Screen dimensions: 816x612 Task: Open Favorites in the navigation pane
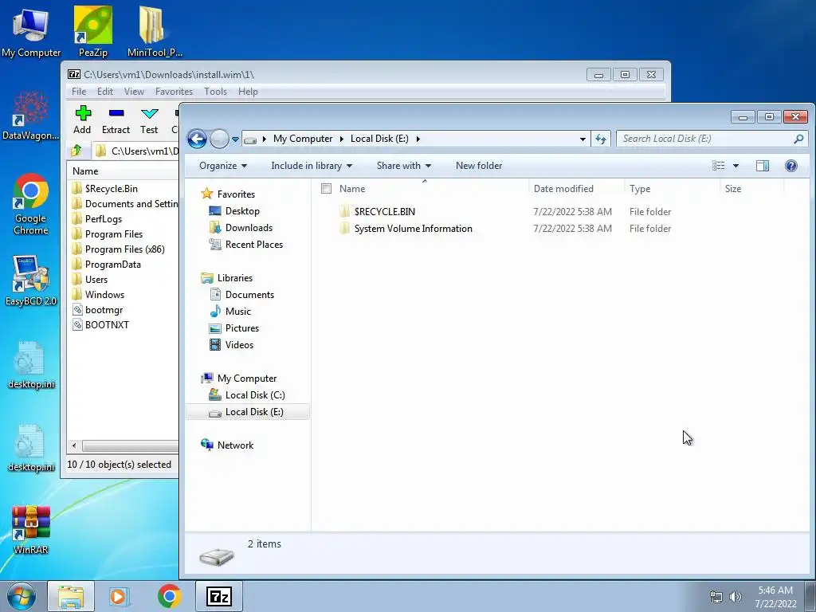236,194
